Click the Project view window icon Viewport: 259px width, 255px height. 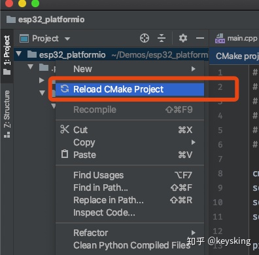pyautogui.click(x=24, y=39)
